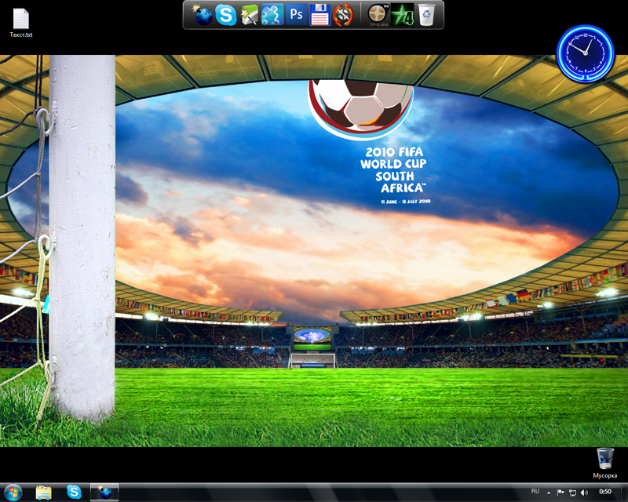Open the Action Center flag icon
The image size is (628, 502).
click(x=560, y=492)
